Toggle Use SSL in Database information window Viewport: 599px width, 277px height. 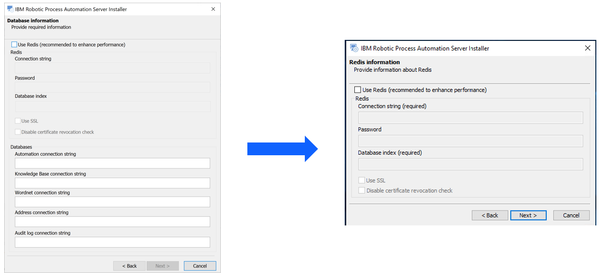click(x=18, y=121)
